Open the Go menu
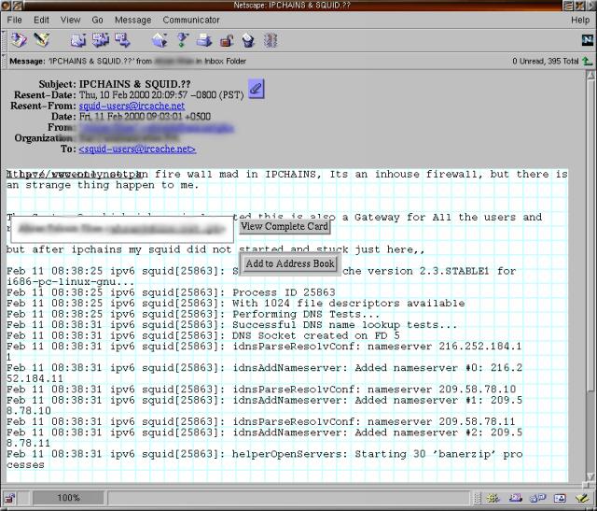 pyautogui.click(x=97, y=20)
